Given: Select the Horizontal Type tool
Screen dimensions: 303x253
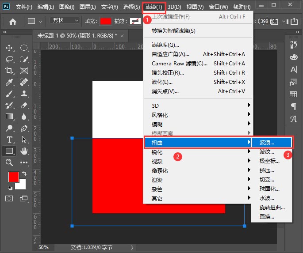Looking at the screenshot, I should pos(9,140).
